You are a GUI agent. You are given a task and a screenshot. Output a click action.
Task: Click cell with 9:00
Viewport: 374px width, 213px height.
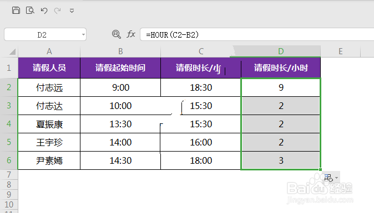pyautogui.click(x=120, y=87)
